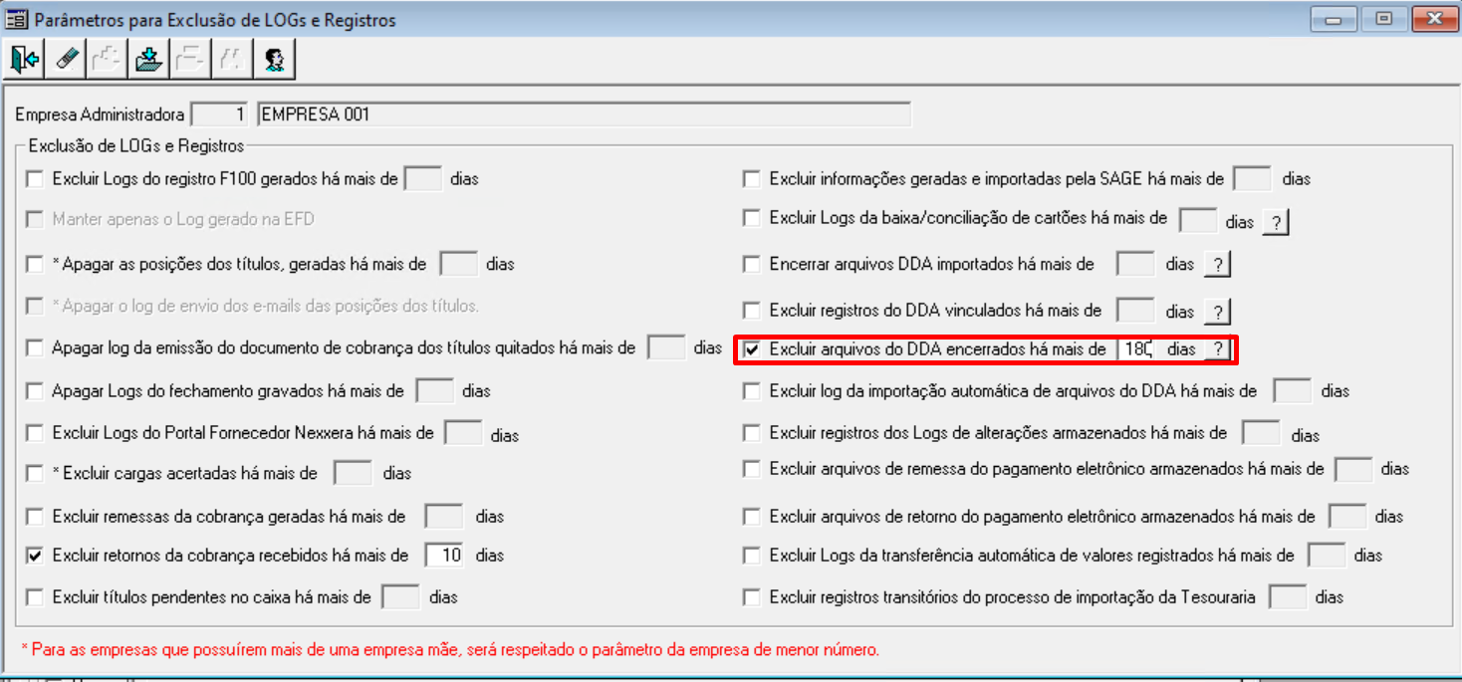Focus days field for transferência automática de valores
Viewport: 1462px width, 682px height.
point(1327,556)
